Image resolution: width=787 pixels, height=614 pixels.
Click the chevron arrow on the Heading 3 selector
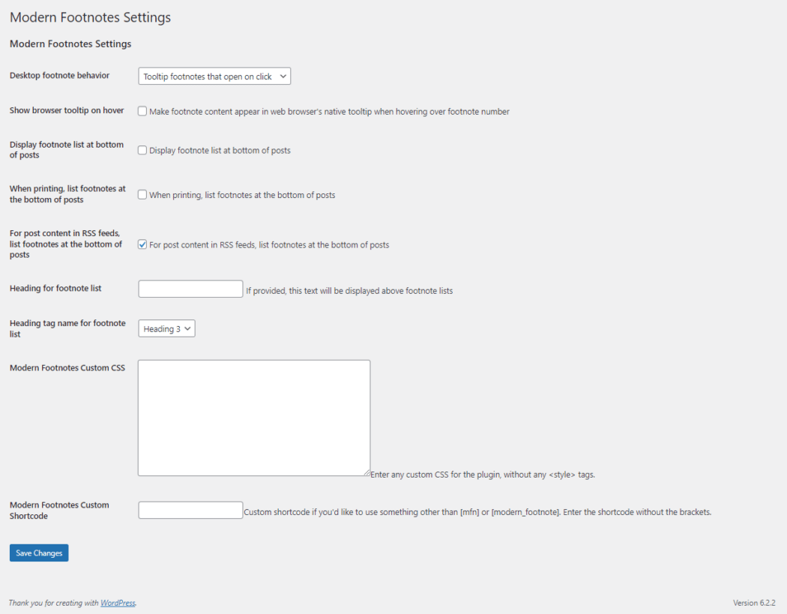coord(187,328)
